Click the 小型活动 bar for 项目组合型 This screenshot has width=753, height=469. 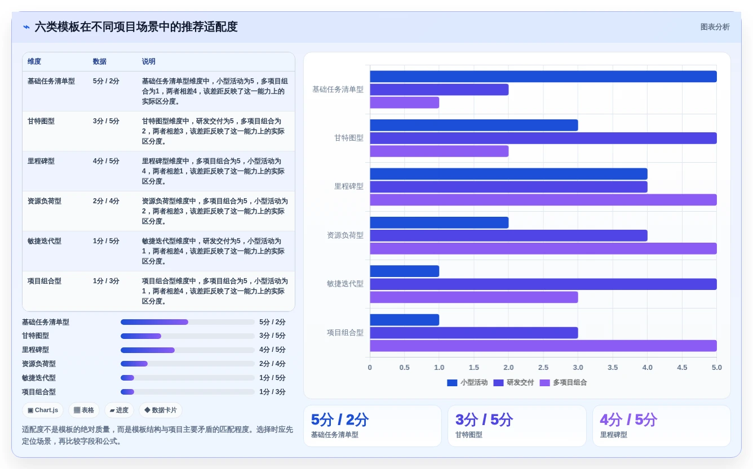405,320
